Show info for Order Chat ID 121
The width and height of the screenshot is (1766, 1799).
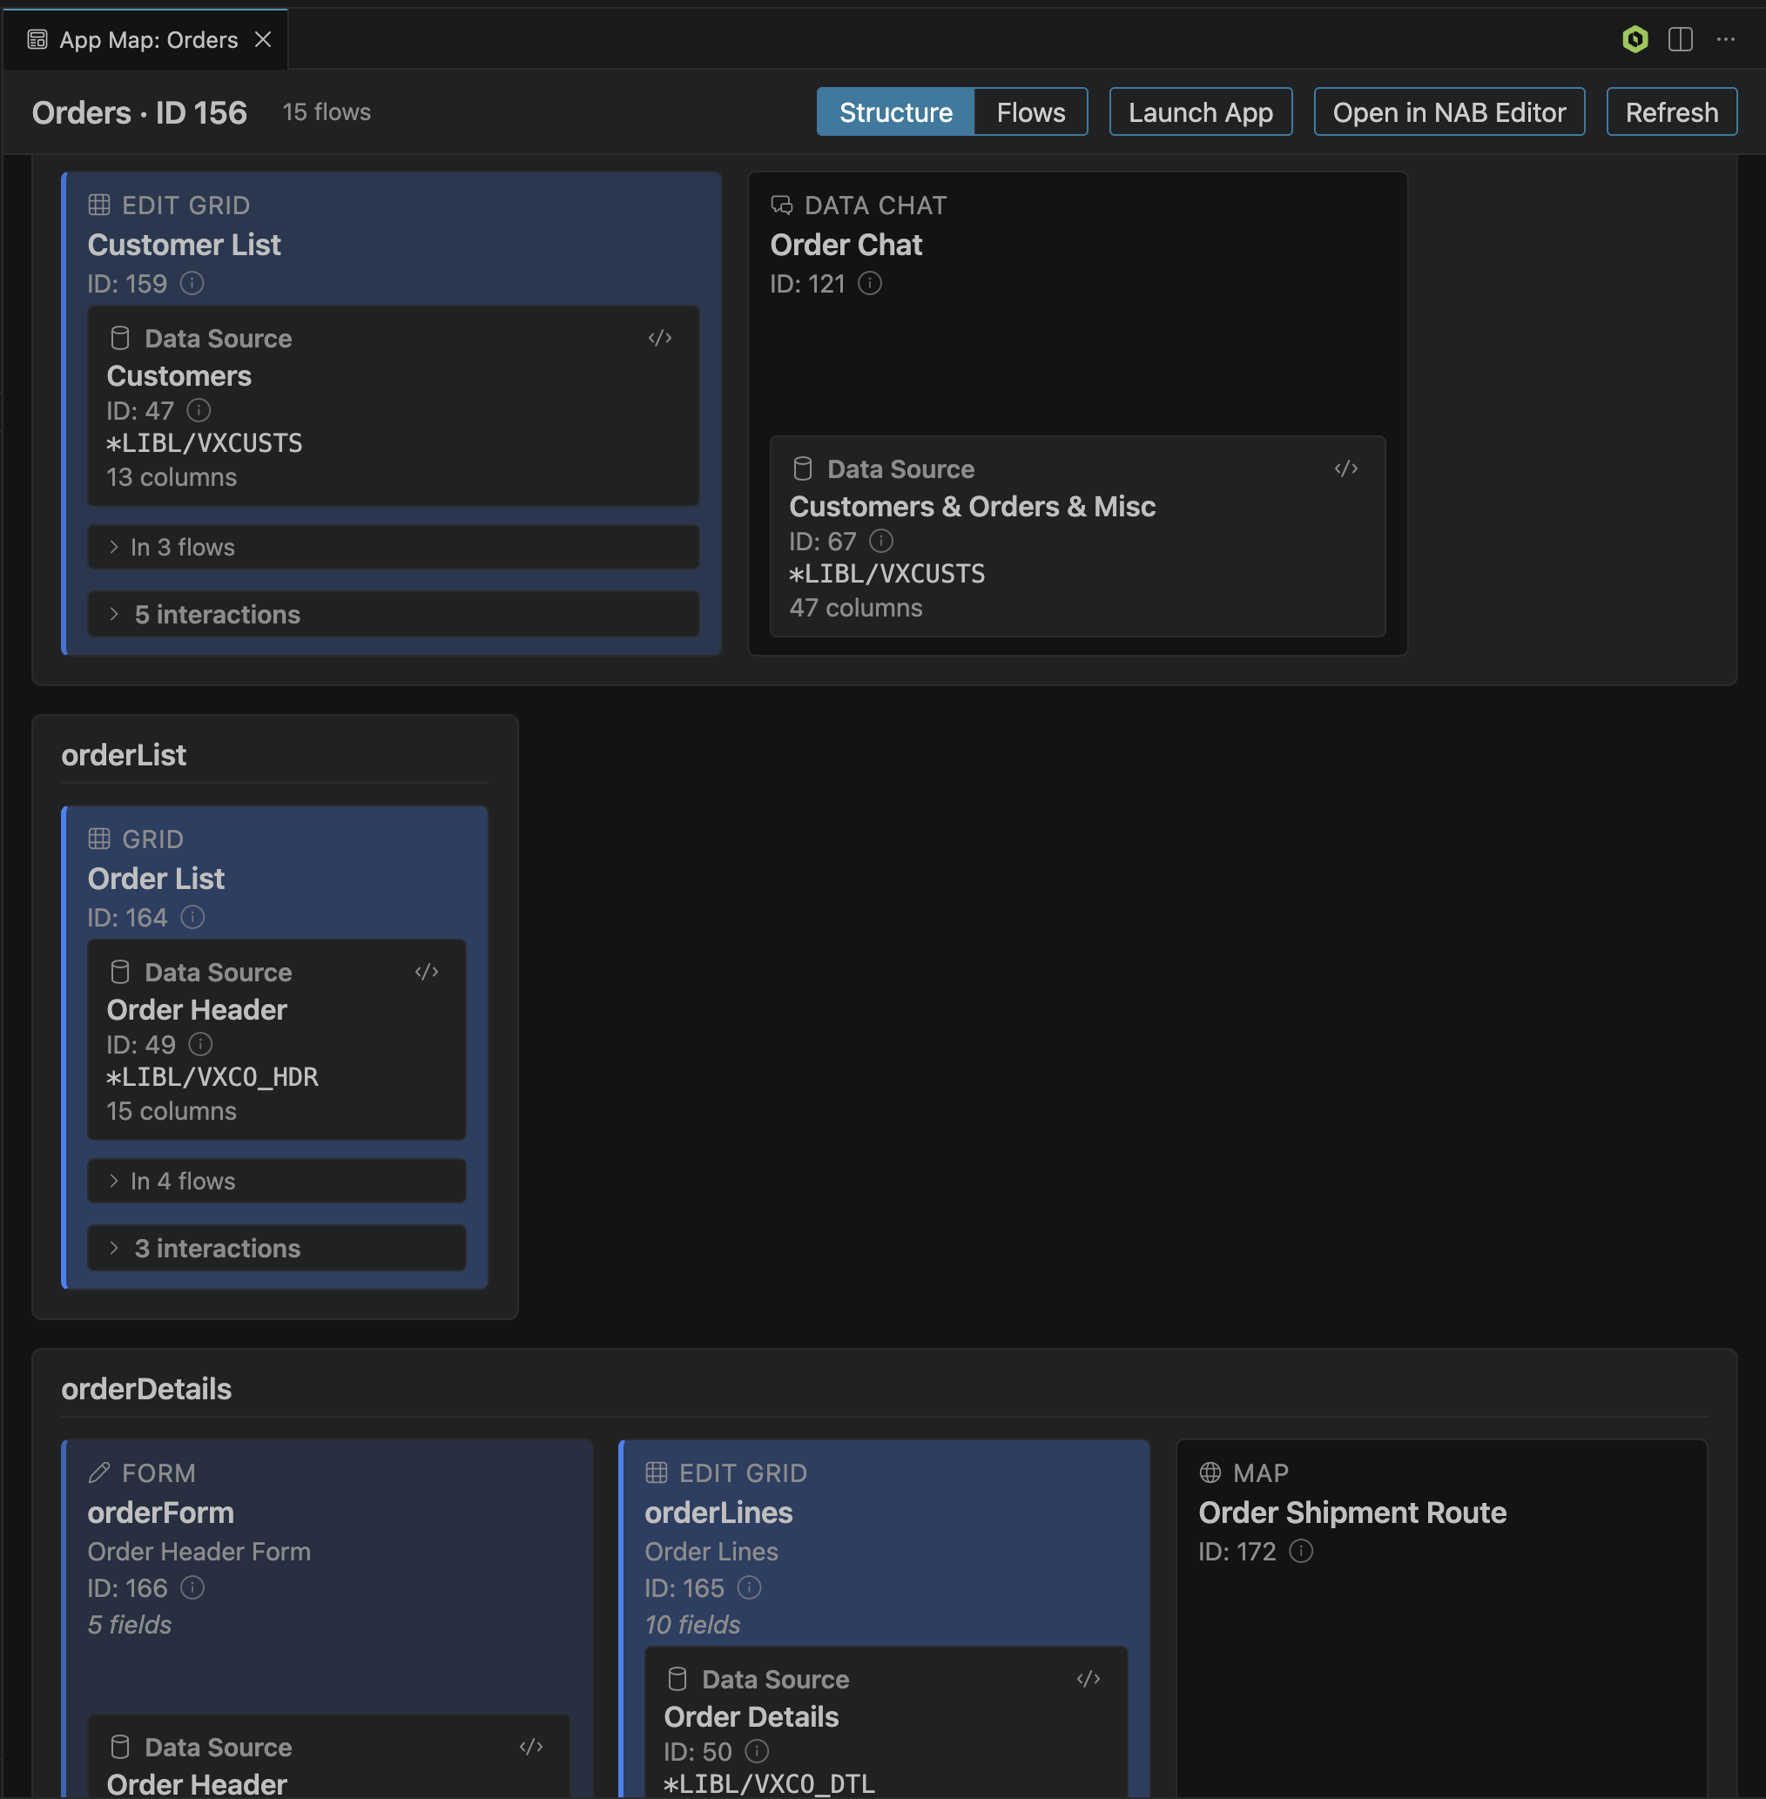tap(869, 283)
